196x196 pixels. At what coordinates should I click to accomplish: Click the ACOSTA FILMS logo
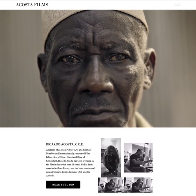click(32, 5)
